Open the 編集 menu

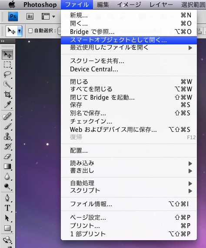pos(103,5)
